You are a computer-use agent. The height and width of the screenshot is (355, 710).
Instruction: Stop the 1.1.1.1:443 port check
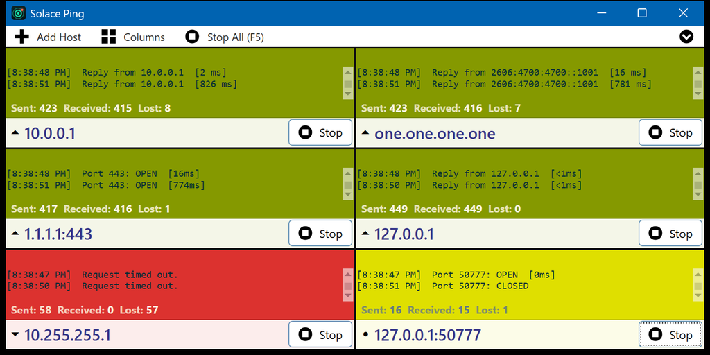coord(320,234)
